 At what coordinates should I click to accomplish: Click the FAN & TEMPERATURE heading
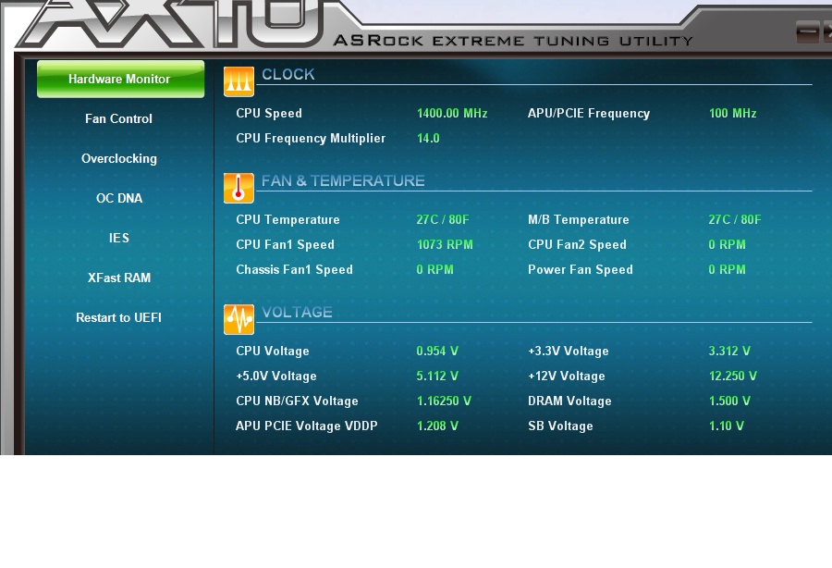[x=343, y=181]
